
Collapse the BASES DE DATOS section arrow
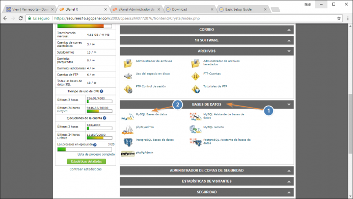click(x=289, y=105)
